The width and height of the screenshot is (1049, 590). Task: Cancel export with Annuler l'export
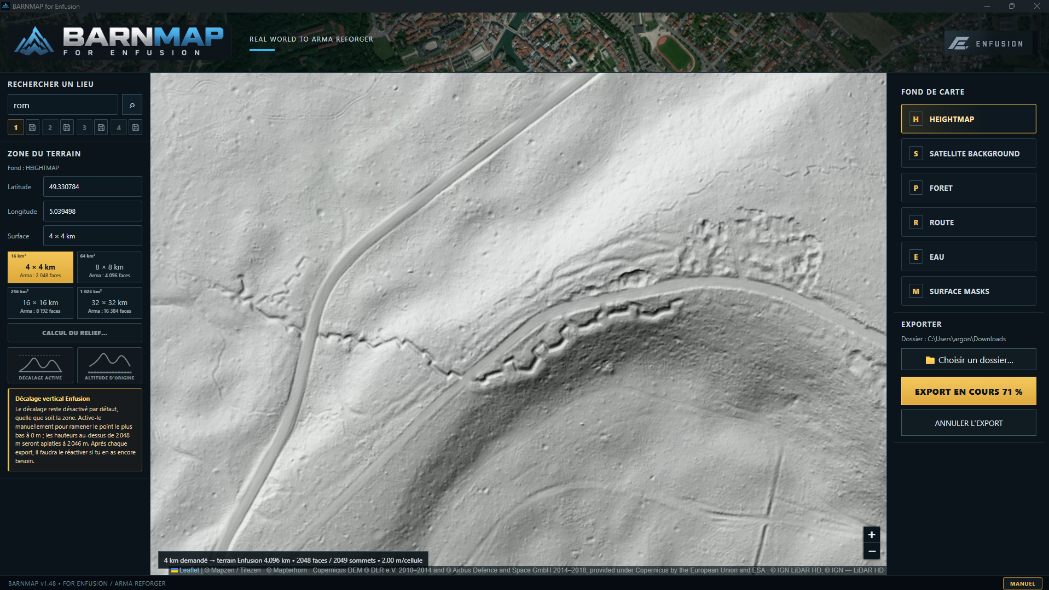(x=969, y=423)
